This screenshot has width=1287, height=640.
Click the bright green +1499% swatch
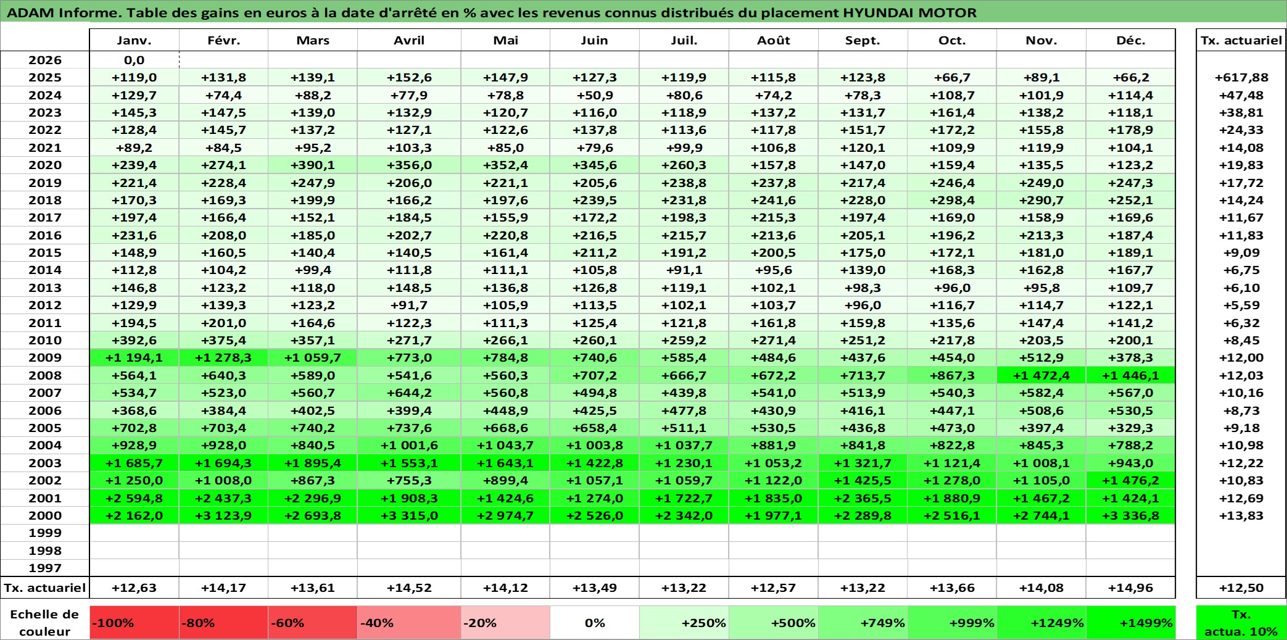pos(1130,622)
